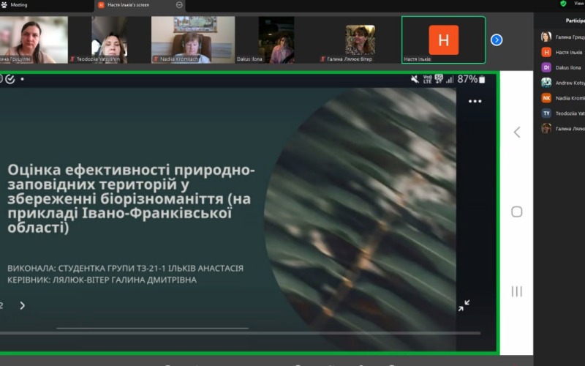Image resolution: width=585 pixels, height=366 pixels.
Task: Click the checkmark circle status icon
Action: pyautogui.click(x=10, y=79)
